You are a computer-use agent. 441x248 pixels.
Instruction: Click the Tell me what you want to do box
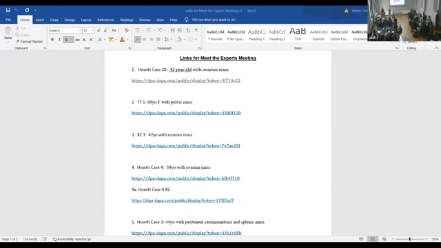214,20
